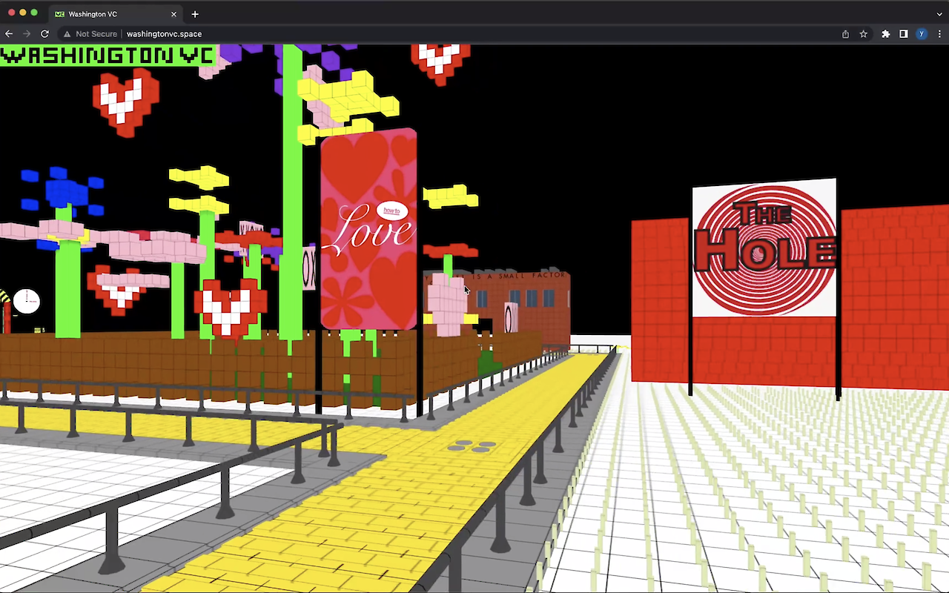949x593 pixels.
Task: Click the share page icon in address bar
Action: pos(845,34)
